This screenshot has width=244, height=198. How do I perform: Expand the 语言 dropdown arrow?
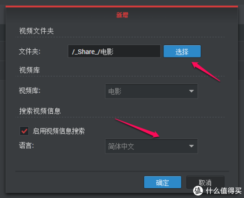[x=191, y=146]
